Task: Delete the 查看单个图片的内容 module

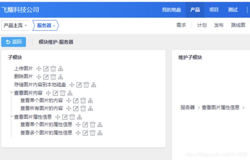Action: coord(83,101)
